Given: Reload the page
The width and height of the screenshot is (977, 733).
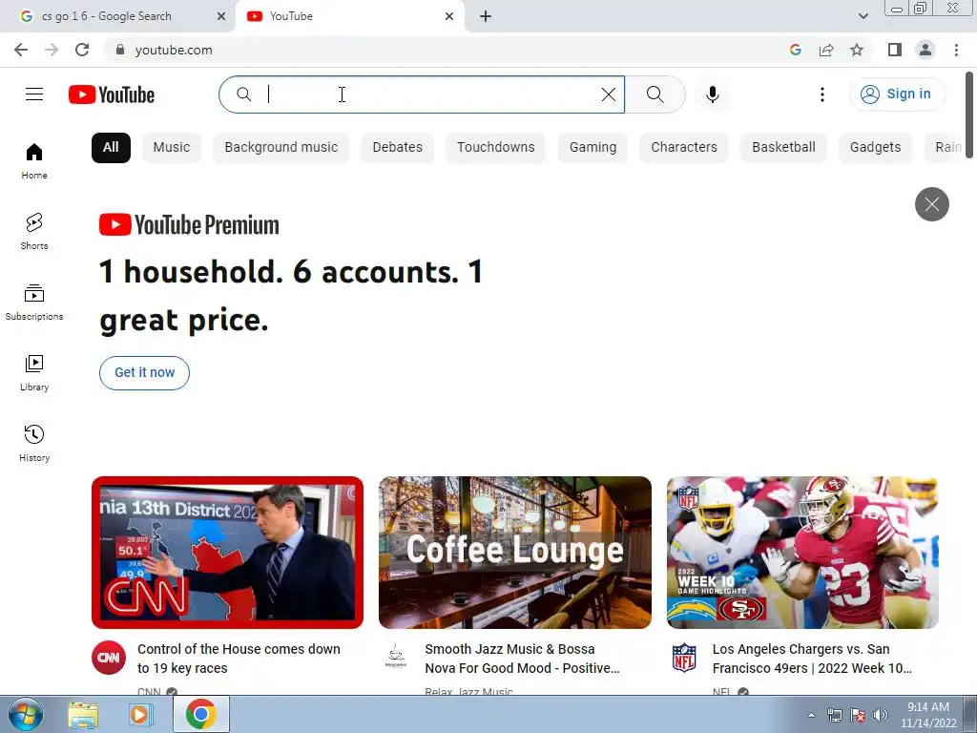Looking at the screenshot, I should point(82,50).
